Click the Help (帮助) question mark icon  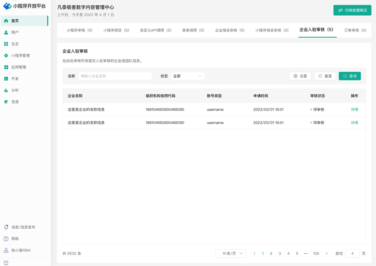(x=6, y=239)
